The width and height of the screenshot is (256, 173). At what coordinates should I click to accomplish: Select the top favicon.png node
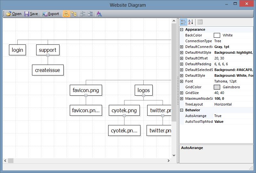click(x=86, y=90)
